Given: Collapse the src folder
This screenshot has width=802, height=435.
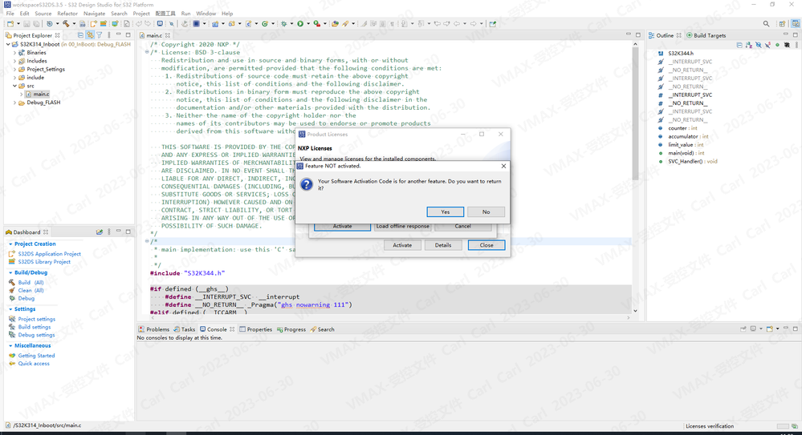Looking at the screenshot, I should point(14,86).
